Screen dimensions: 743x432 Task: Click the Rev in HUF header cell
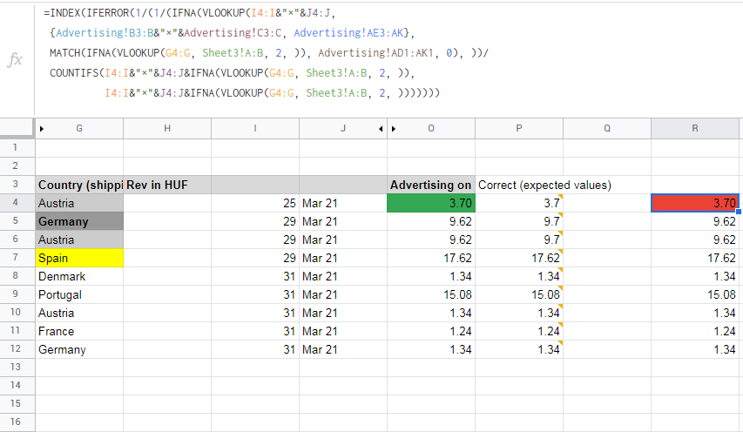click(x=167, y=185)
